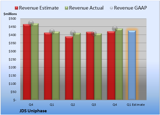
Task: Click the red Revenue Estimate legend swatch
Action: click(x=16, y=8)
